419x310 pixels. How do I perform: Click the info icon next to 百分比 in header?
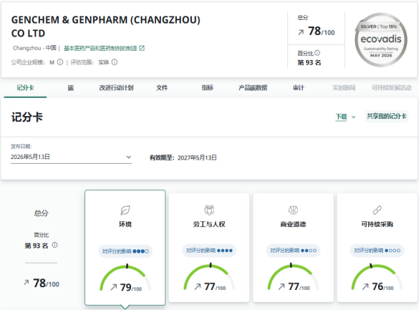pyautogui.click(x=317, y=53)
